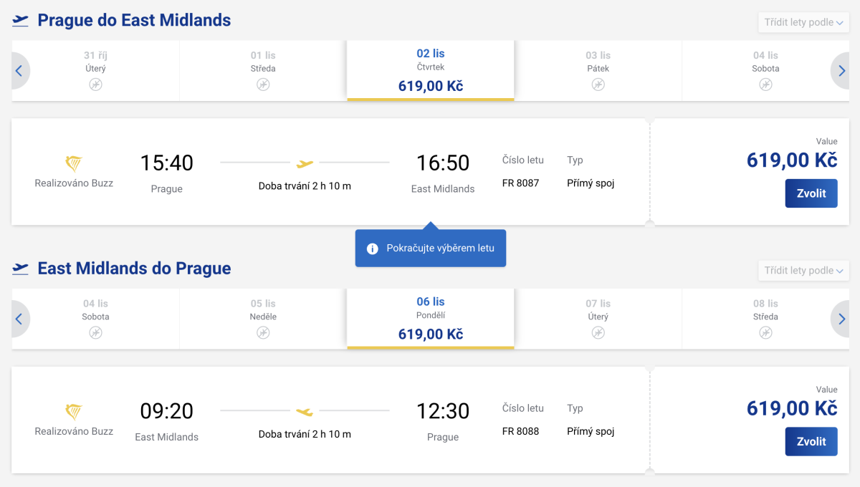Click no-flight icon under 03 lis Pátek
This screenshot has height=487, width=860.
click(x=598, y=85)
